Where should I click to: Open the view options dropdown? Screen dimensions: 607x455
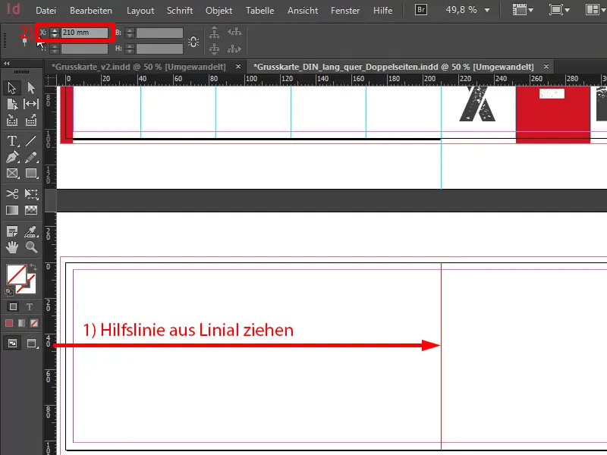[x=523, y=10]
